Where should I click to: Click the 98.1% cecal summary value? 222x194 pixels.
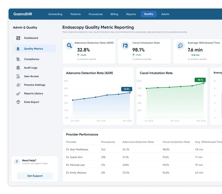[138, 50]
